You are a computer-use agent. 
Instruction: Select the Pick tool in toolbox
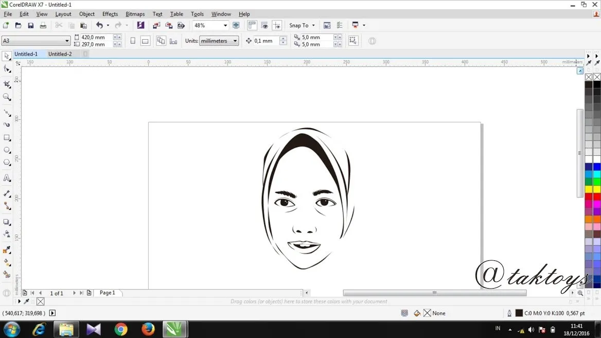click(x=7, y=56)
